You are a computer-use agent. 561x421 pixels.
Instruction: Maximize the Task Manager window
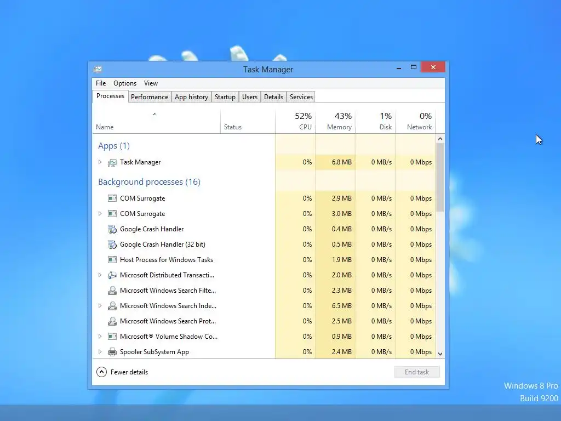tap(414, 67)
